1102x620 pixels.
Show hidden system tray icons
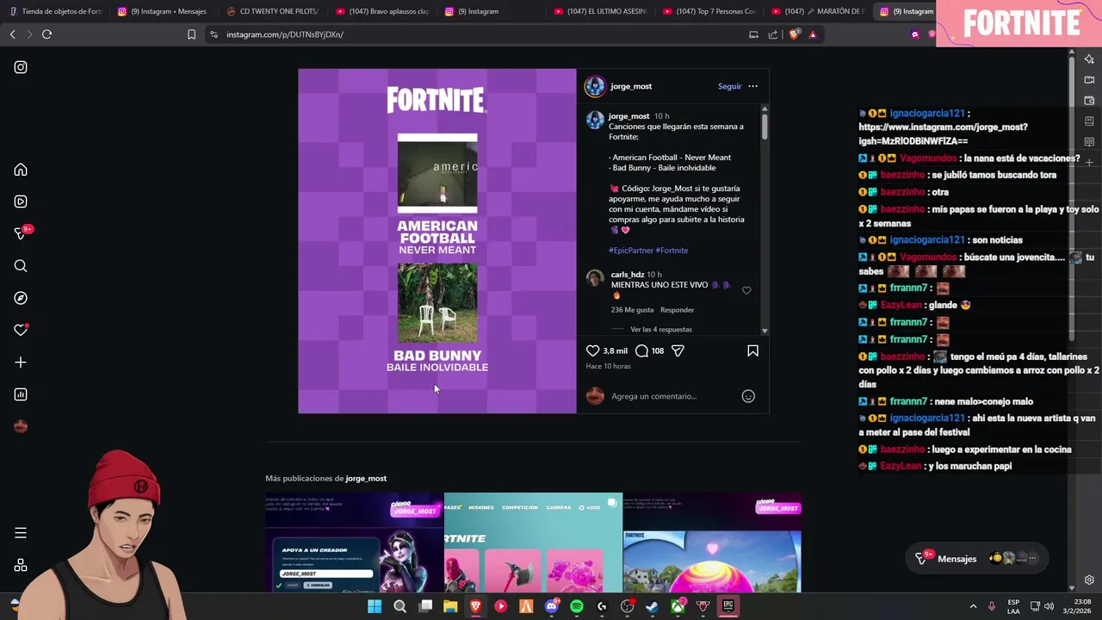tap(973, 606)
